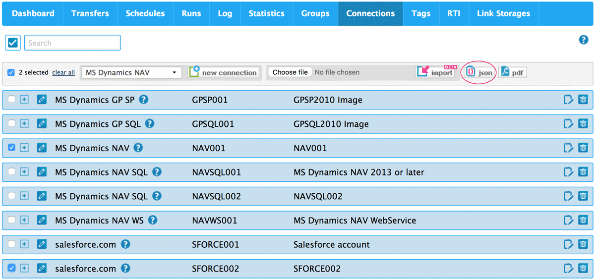Go to the Dashboard tab
The image size is (595, 280).
(x=33, y=13)
